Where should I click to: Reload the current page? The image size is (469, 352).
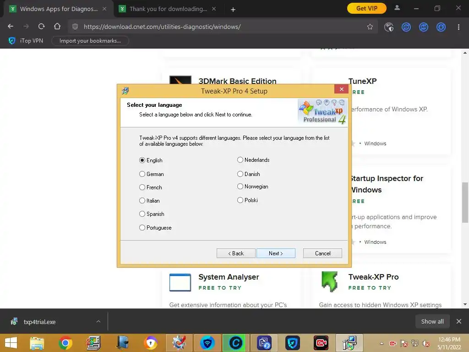(x=41, y=26)
